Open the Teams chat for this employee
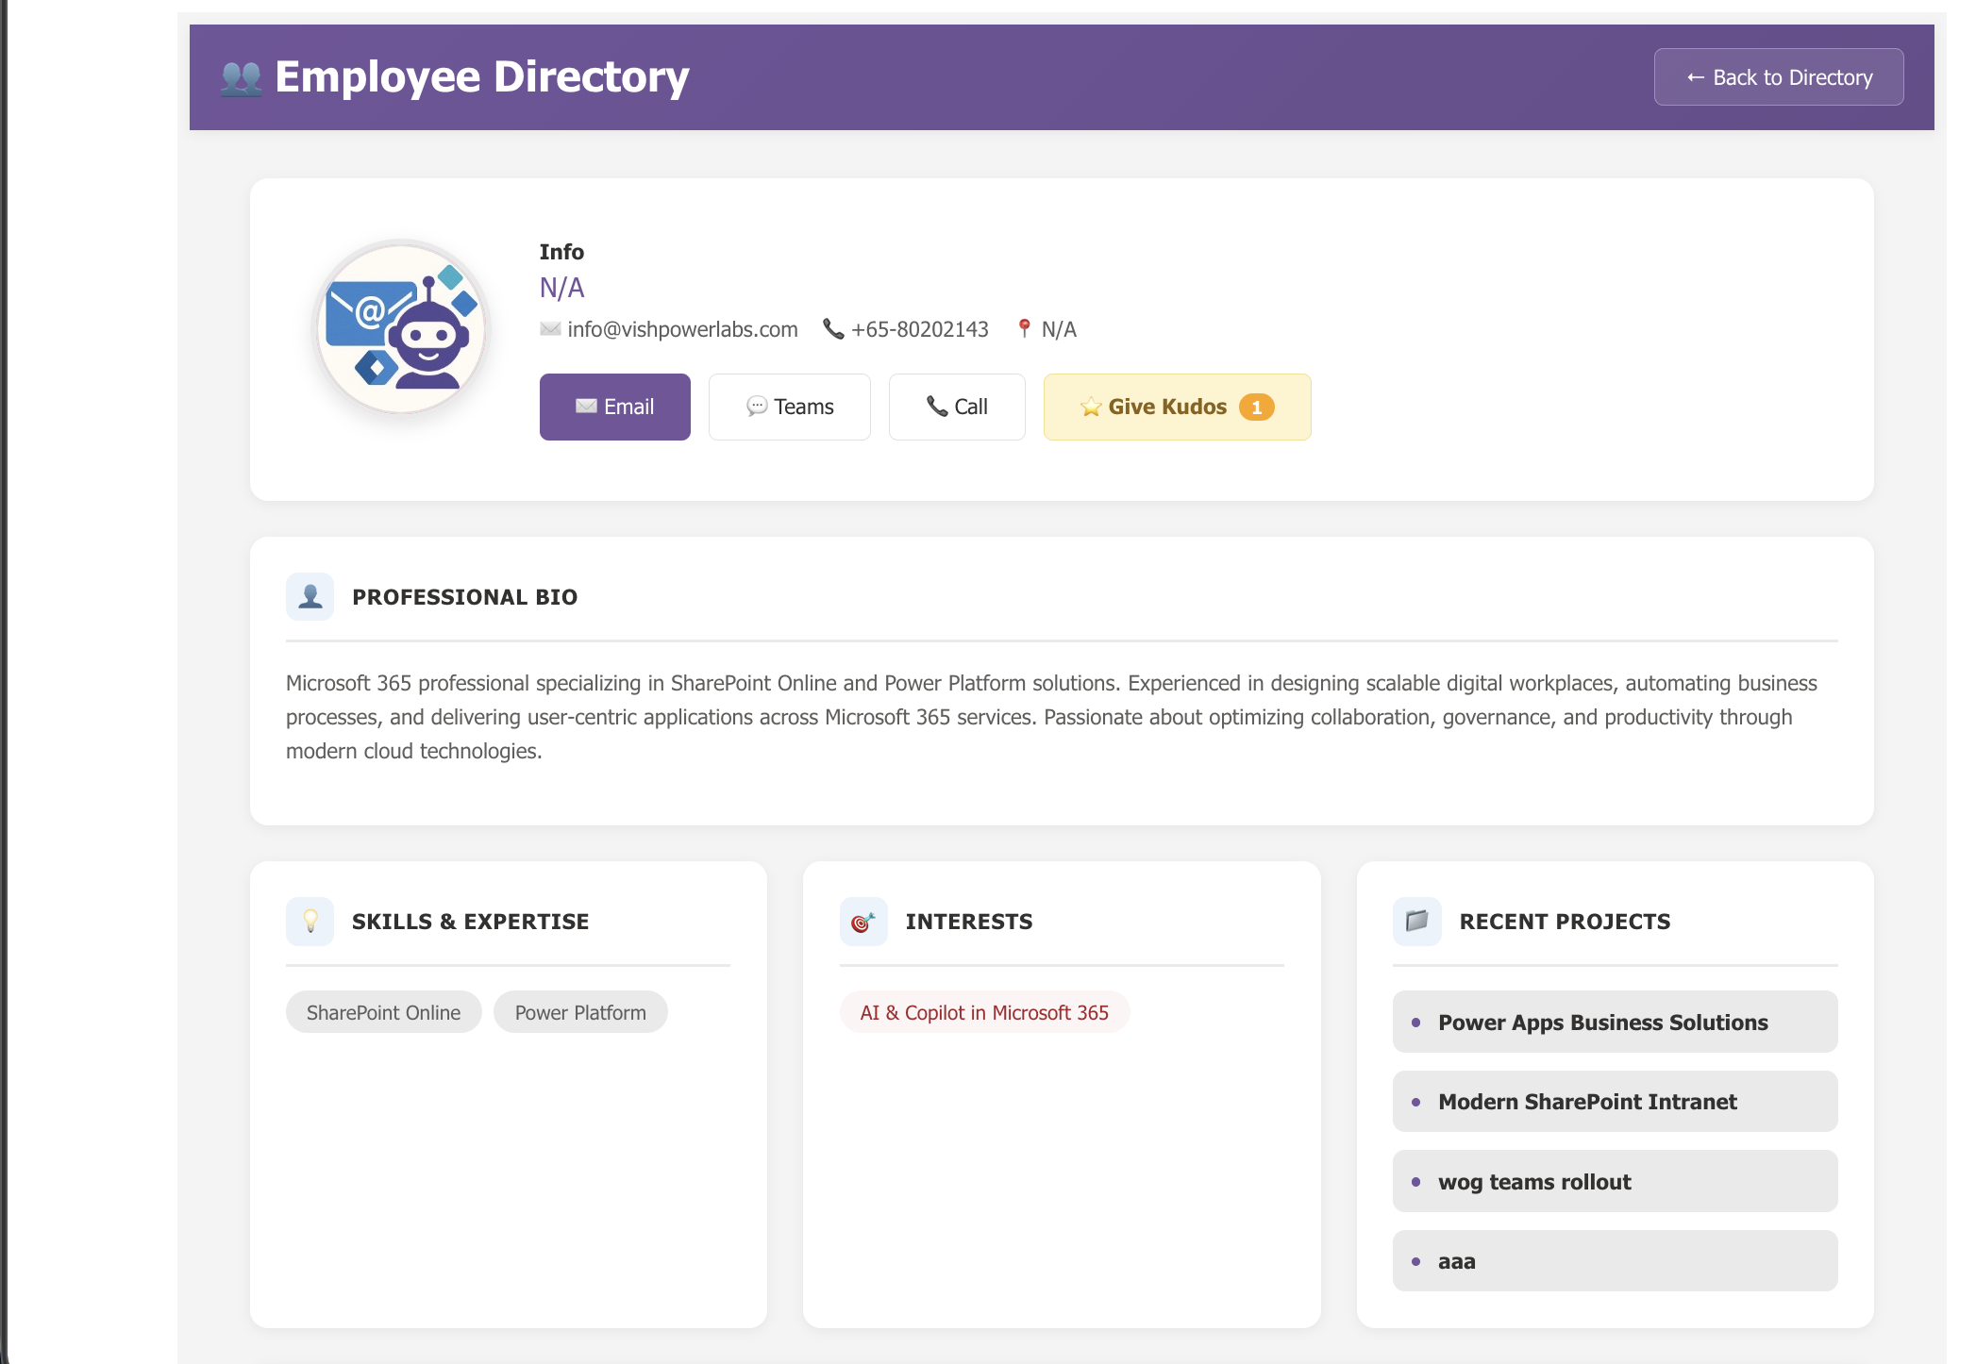The image size is (1976, 1364). click(x=790, y=407)
